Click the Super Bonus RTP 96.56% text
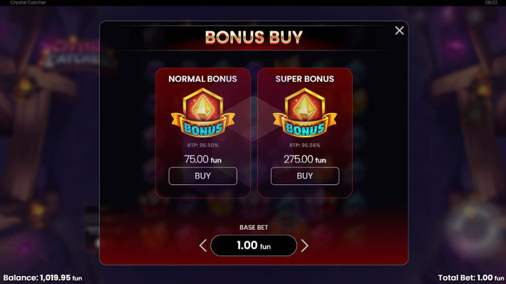The width and height of the screenshot is (506, 284). pyautogui.click(x=304, y=145)
